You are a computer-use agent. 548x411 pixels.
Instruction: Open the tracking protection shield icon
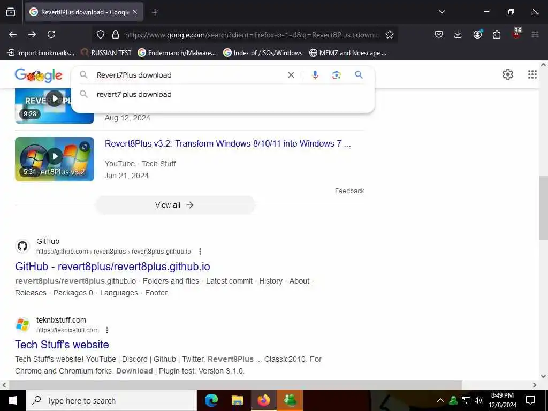click(101, 34)
